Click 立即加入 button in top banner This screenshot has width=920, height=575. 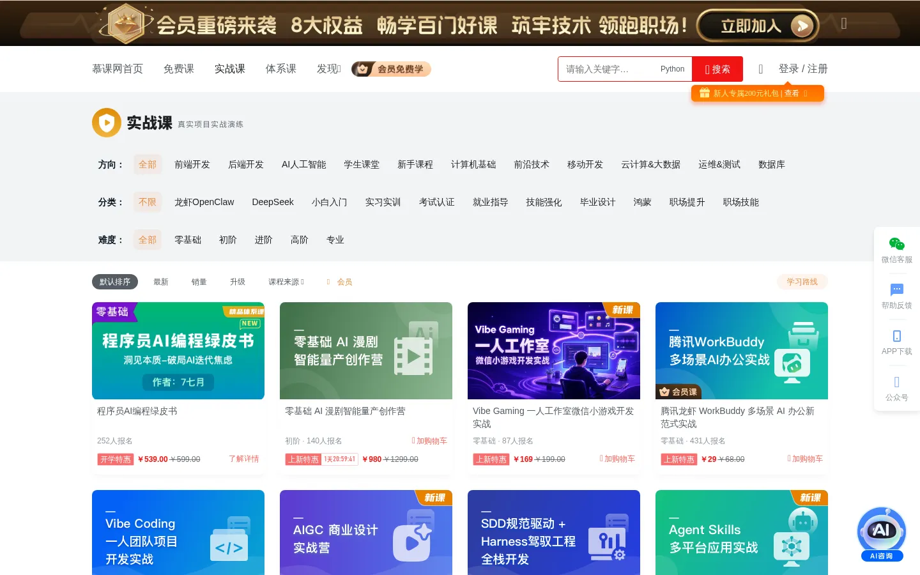[758, 26]
